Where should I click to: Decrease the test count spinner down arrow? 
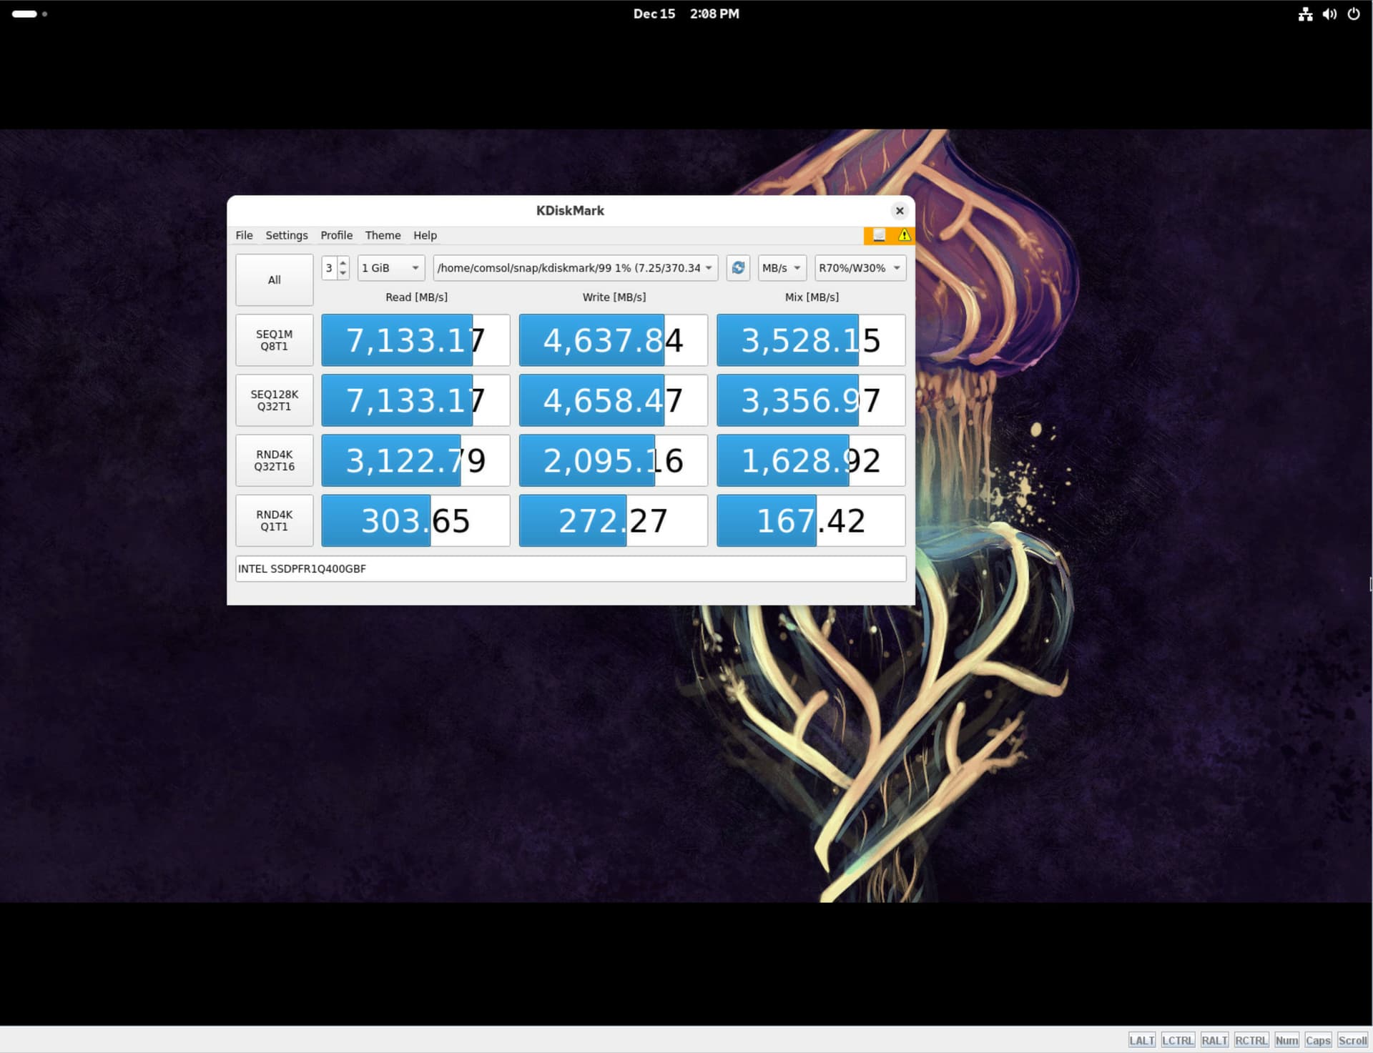click(343, 273)
